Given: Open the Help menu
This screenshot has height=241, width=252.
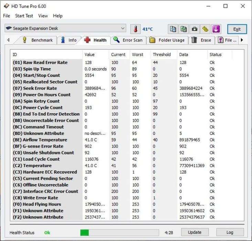Looking at the screenshot, I should click(x=58, y=16).
